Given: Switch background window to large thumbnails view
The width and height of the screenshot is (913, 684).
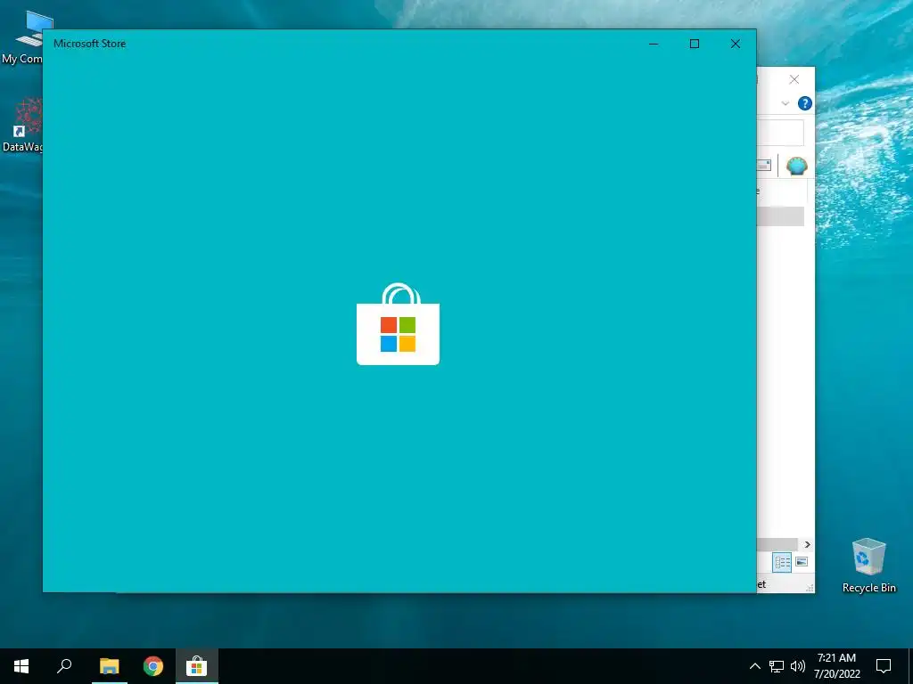Looking at the screenshot, I should (x=802, y=562).
